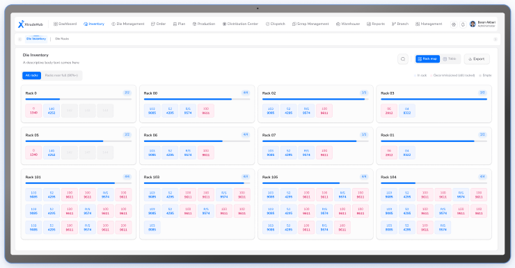Click the Production nav icon
Screen dimensions: 515x268
coord(194,24)
